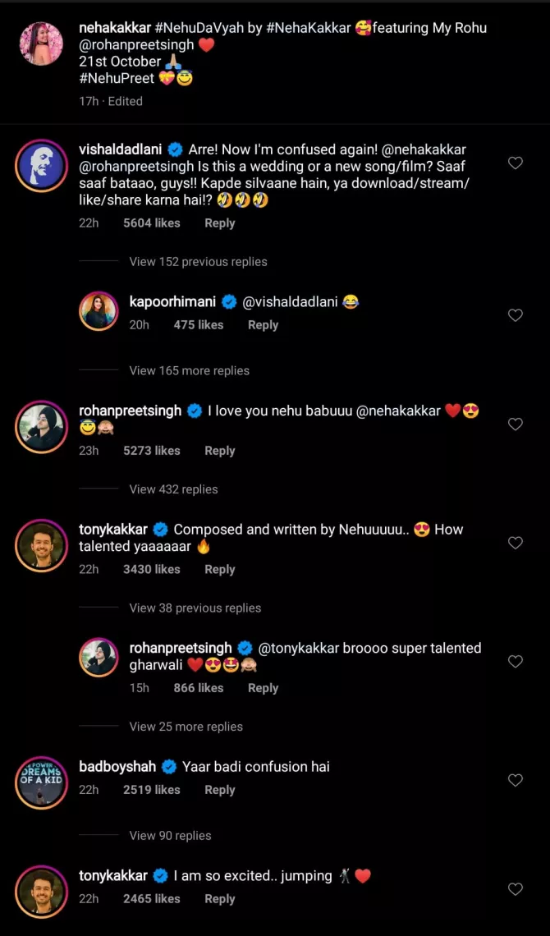Screen dimensions: 550x936
Task: Toggle the heart on badboyshah's comment
Action: coord(516,779)
